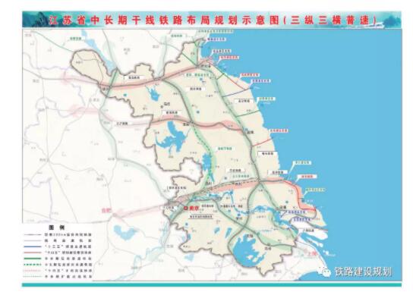
Task: Click the 宿迁 city label
Action: pos(166,104)
